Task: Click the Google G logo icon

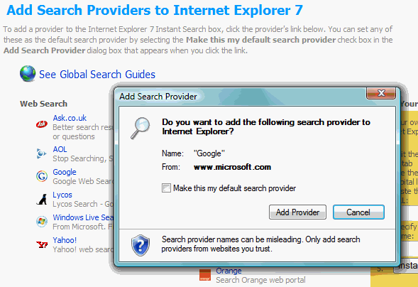Action: tap(42, 176)
